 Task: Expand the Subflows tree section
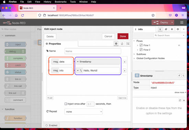134,54
